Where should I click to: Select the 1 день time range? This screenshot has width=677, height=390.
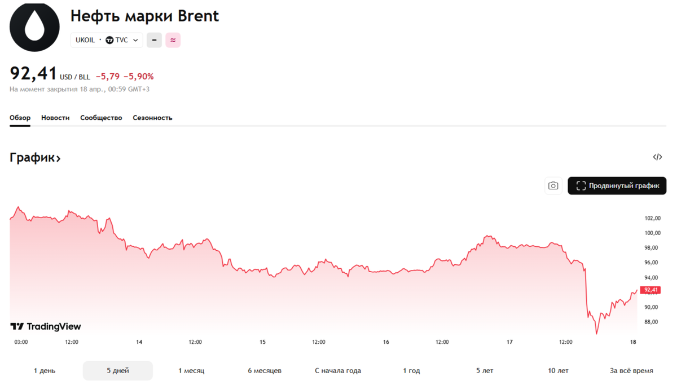[45, 371]
